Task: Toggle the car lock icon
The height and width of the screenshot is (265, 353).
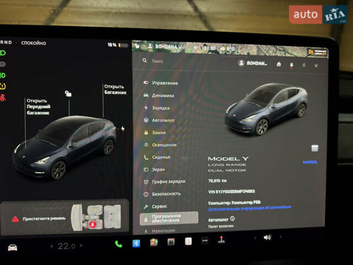Action: (x=68, y=93)
